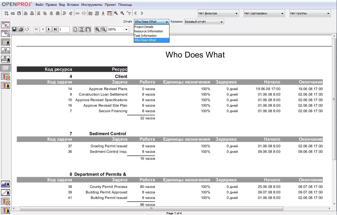Open the Помощь menu
The height and width of the screenshot is (215, 337).
[125, 5]
